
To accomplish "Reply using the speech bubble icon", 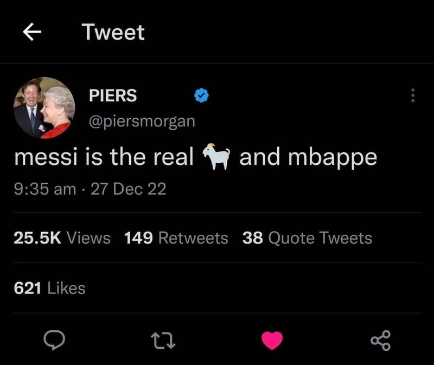I will (x=55, y=340).
